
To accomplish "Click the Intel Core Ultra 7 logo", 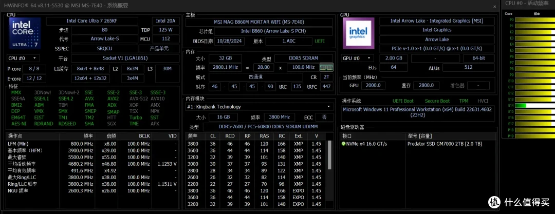I will click(x=25, y=33).
